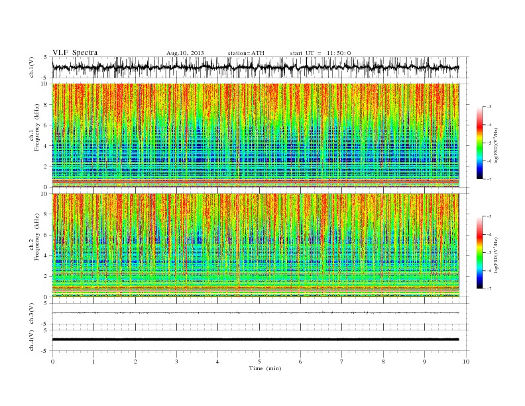Click the "0" tick label on time axis
Image resolution: width=525 pixels, height=406 pixels.
point(52,362)
